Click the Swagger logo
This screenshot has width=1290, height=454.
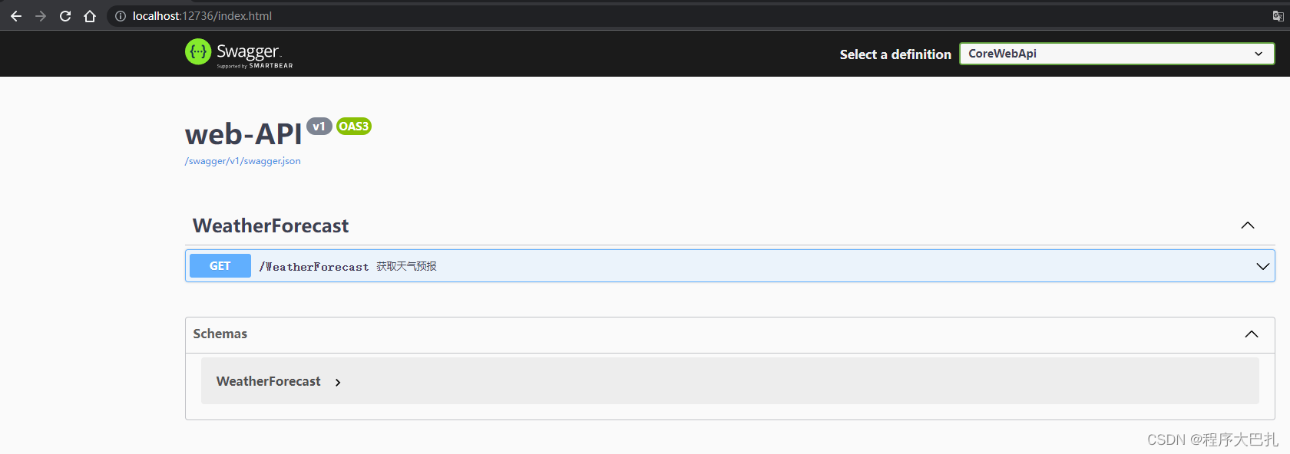239,53
